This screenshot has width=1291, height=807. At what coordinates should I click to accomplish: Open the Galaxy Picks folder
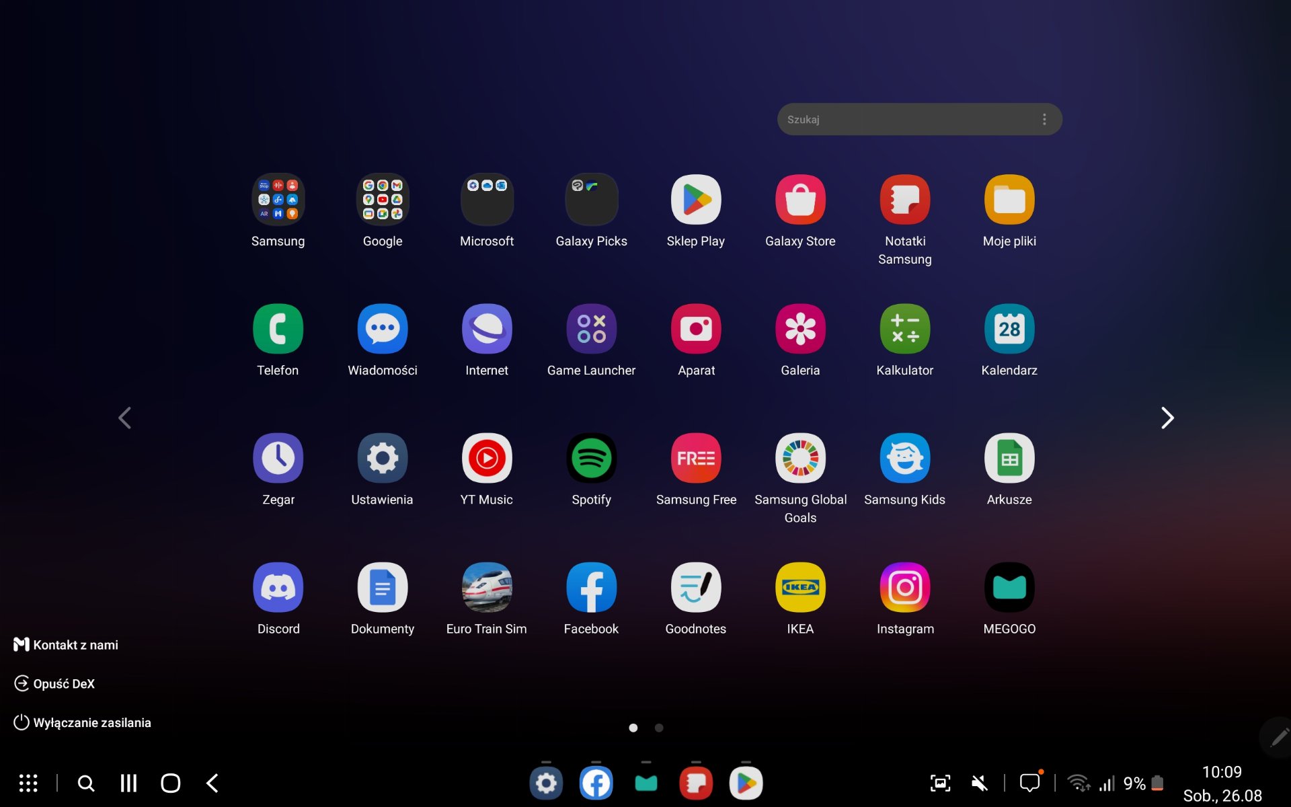tap(592, 200)
